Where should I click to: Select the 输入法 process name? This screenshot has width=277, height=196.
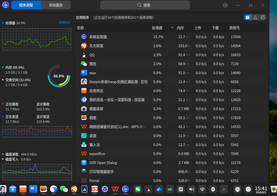pyautogui.click(x=94, y=145)
